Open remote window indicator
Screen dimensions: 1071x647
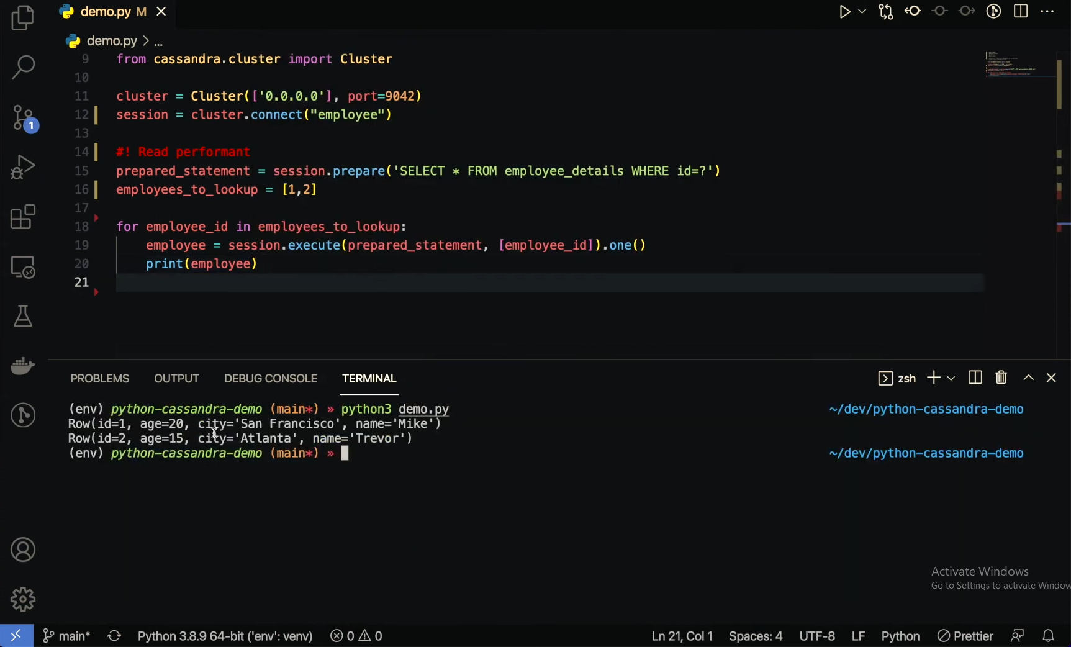(16, 636)
